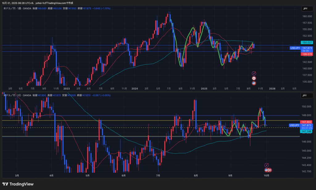Click the stacked US flag events on daily chart
Screen dimensions: 316x190
coord(267,170)
